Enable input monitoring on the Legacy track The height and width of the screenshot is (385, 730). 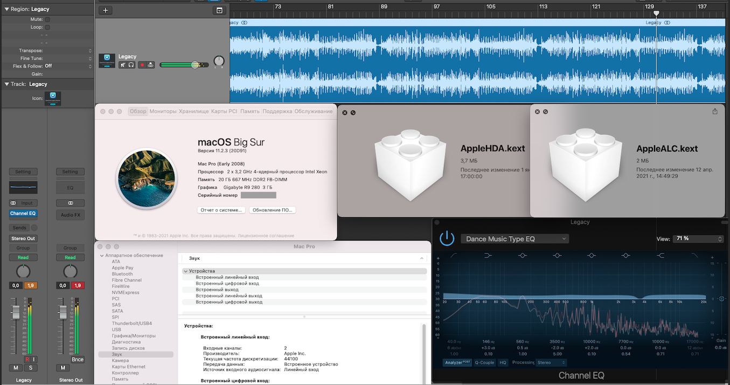click(151, 65)
